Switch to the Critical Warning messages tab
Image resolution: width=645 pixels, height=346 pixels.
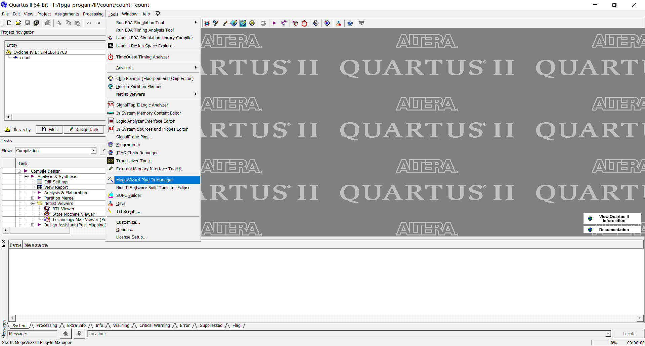tap(155, 326)
